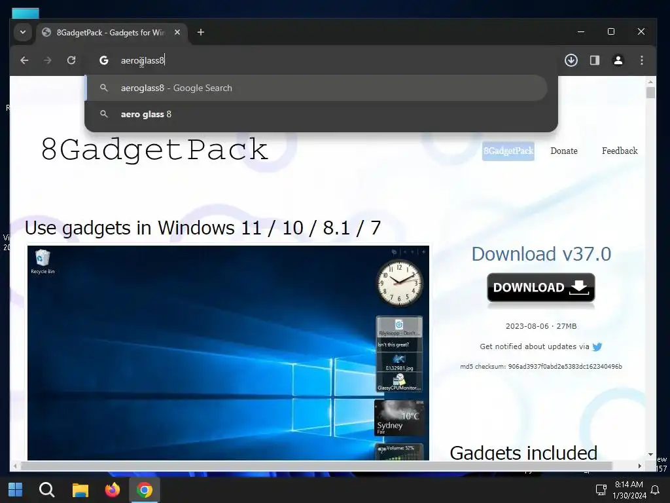Click the horizontal scrollbar right arrow

point(640,466)
